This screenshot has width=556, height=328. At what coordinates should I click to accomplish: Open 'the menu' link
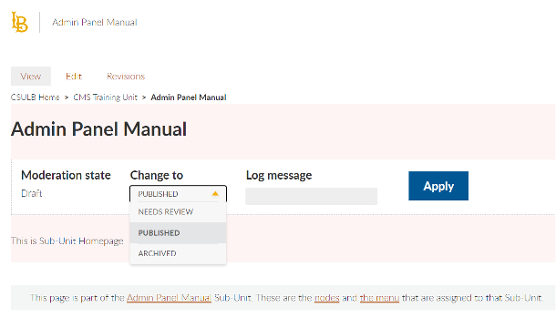[x=379, y=298]
